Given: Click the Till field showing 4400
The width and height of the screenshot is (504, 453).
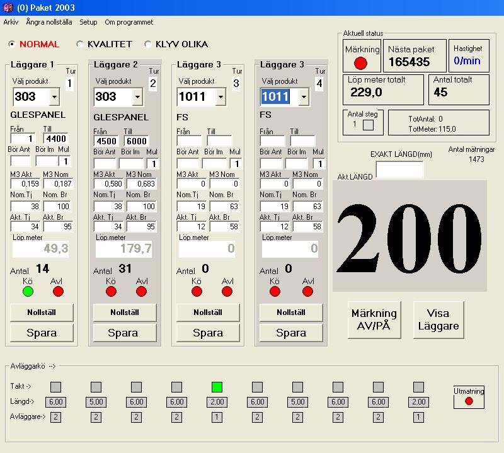Looking at the screenshot, I should click(55, 139).
